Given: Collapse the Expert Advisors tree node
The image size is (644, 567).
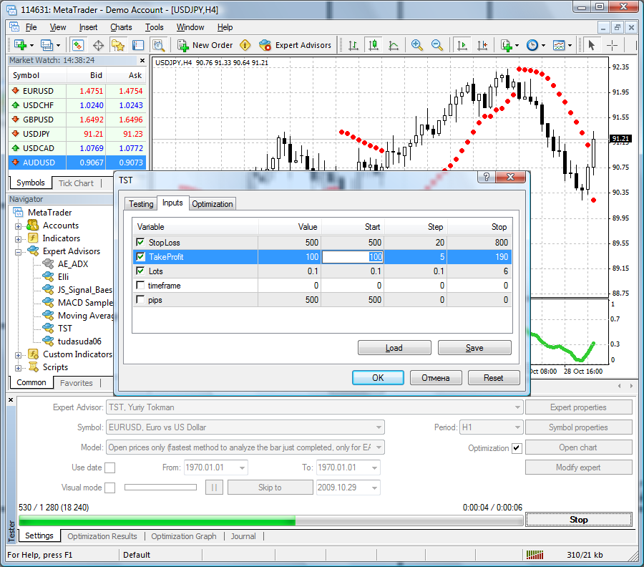Looking at the screenshot, I should click(18, 252).
